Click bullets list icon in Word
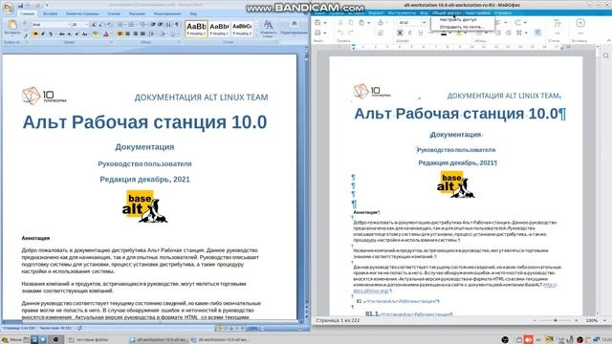 pyautogui.click(x=120, y=25)
